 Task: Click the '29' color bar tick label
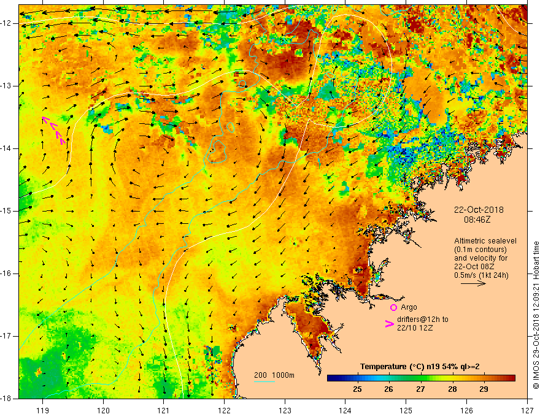coord(484,389)
